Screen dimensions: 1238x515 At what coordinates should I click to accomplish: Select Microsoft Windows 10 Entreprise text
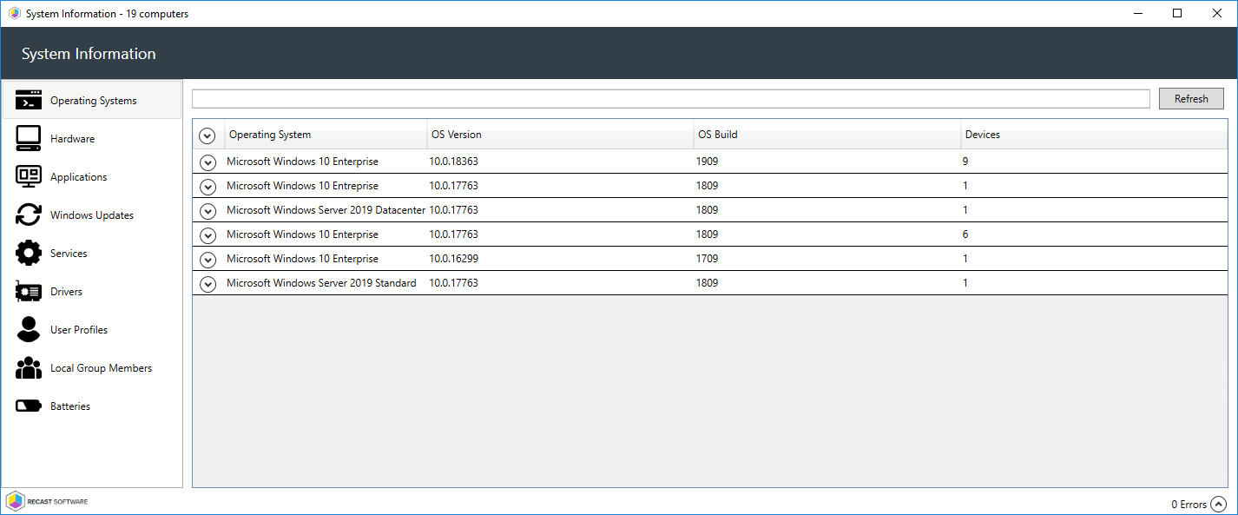point(302,186)
